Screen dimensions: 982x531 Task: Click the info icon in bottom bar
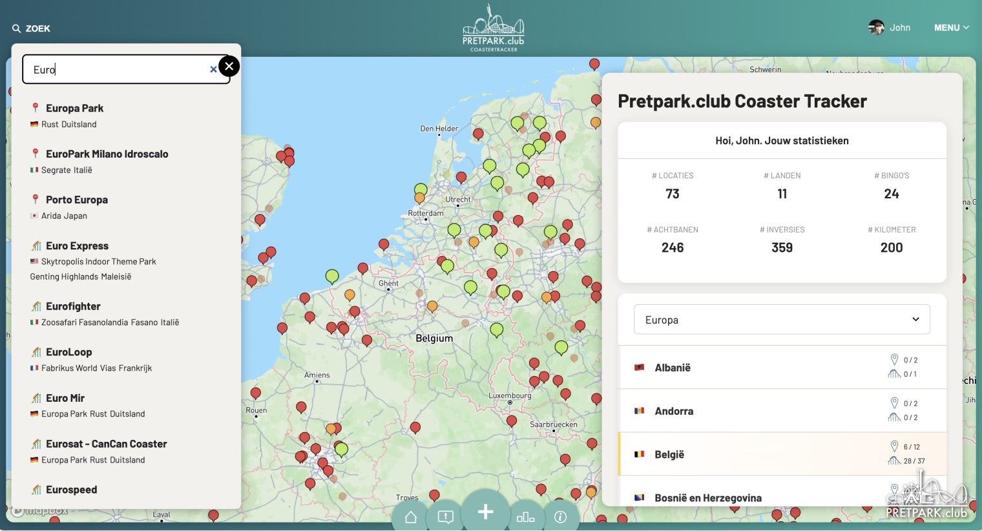[560, 516]
